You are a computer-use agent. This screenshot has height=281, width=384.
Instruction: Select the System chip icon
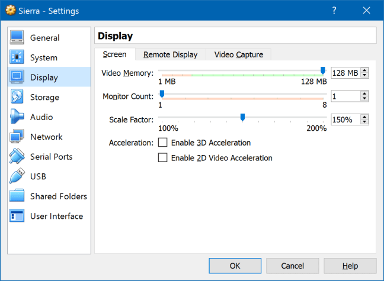click(17, 58)
